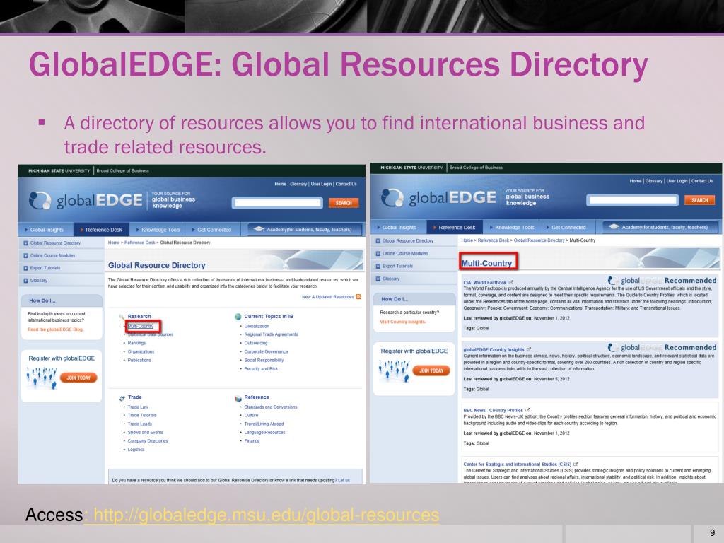
Task: Click the search input field in left screenshot
Action: point(277,203)
